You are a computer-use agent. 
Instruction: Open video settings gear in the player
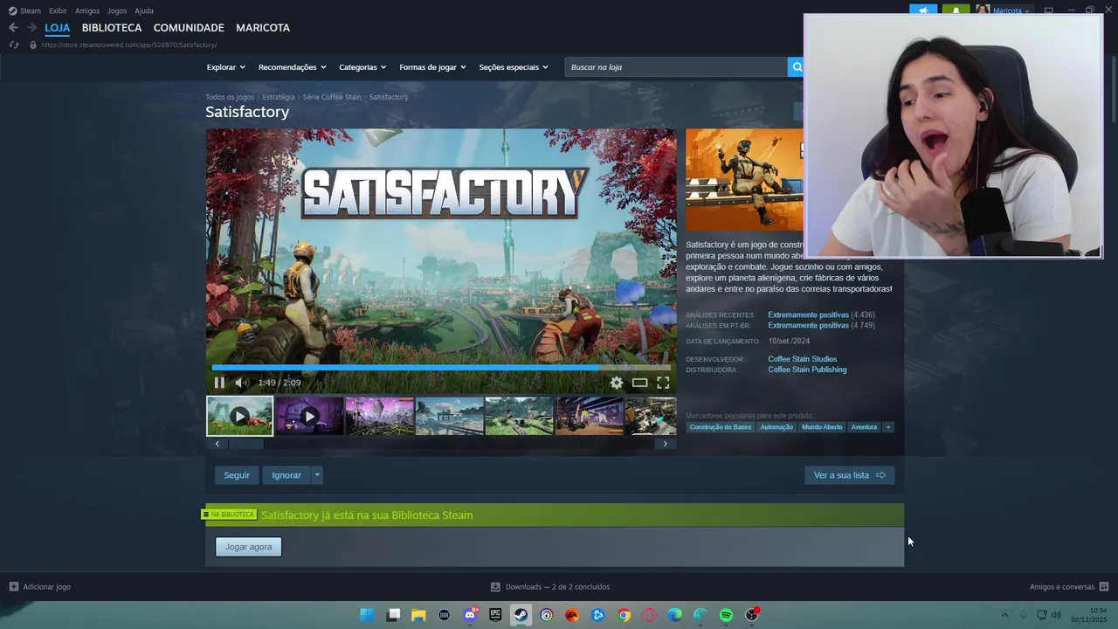[x=617, y=383]
